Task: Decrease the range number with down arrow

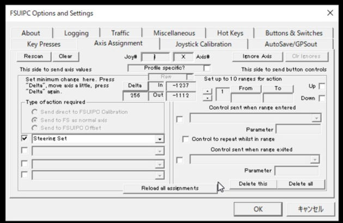Action: click(x=207, y=98)
